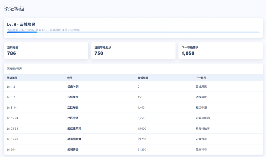Click the Lv. 6 · 云城居民 level title
This screenshot has width=266, height=157.
click(x=21, y=24)
